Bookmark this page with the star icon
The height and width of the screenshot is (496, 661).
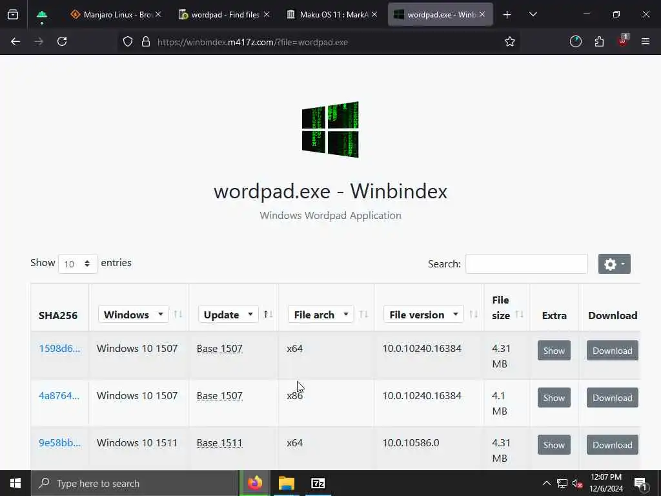tap(510, 42)
